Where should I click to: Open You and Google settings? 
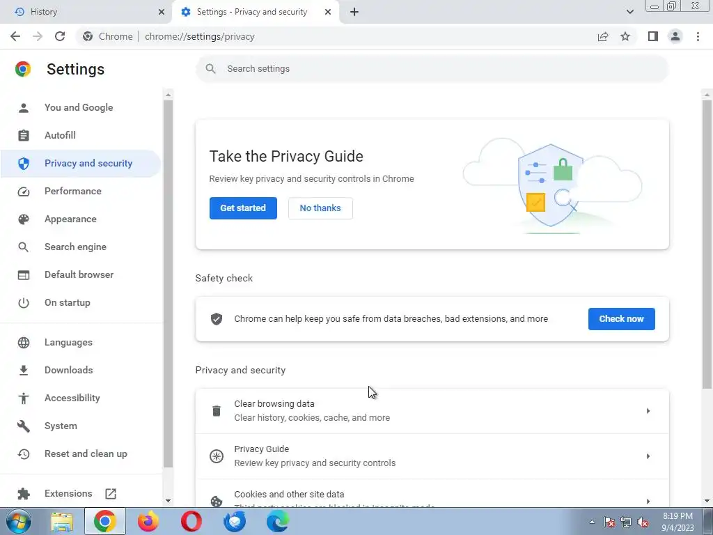(x=81, y=108)
